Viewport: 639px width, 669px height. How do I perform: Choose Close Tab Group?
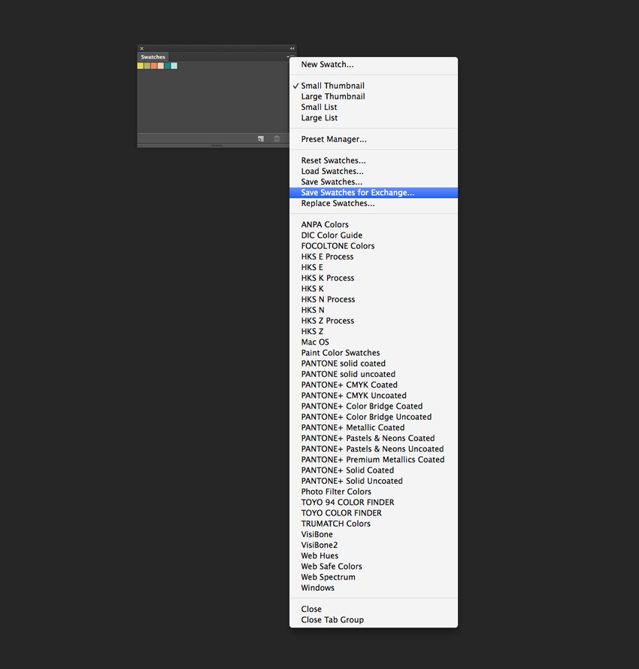click(x=374, y=619)
